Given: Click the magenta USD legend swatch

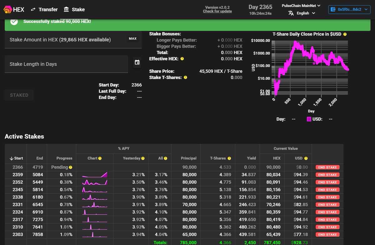Looking at the screenshot, I should [x=309, y=119].
